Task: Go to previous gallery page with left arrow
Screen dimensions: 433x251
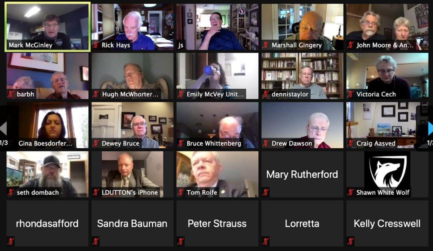Action: point(3,128)
